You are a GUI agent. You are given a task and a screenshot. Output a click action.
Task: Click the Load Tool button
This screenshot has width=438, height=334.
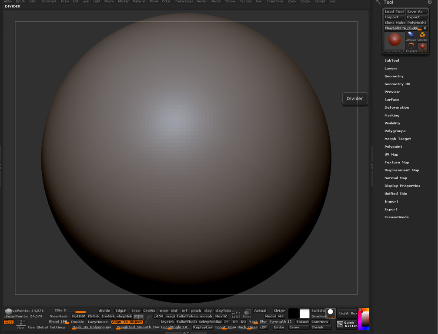394,11
